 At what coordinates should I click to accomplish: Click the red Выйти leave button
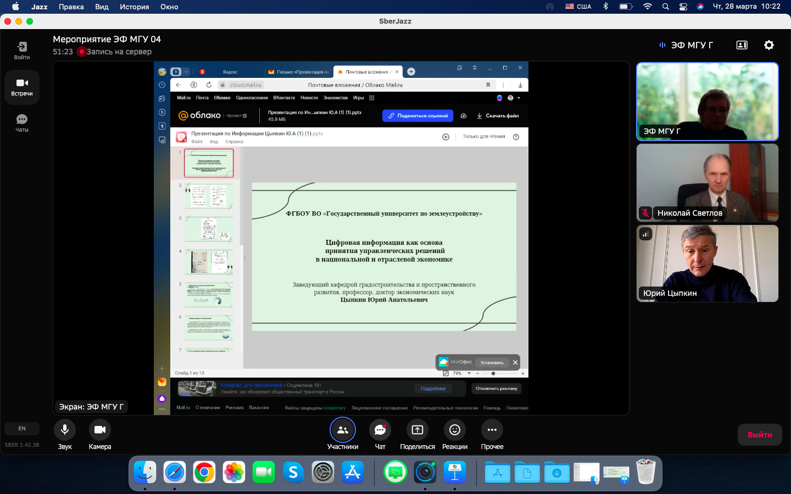[760, 435]
